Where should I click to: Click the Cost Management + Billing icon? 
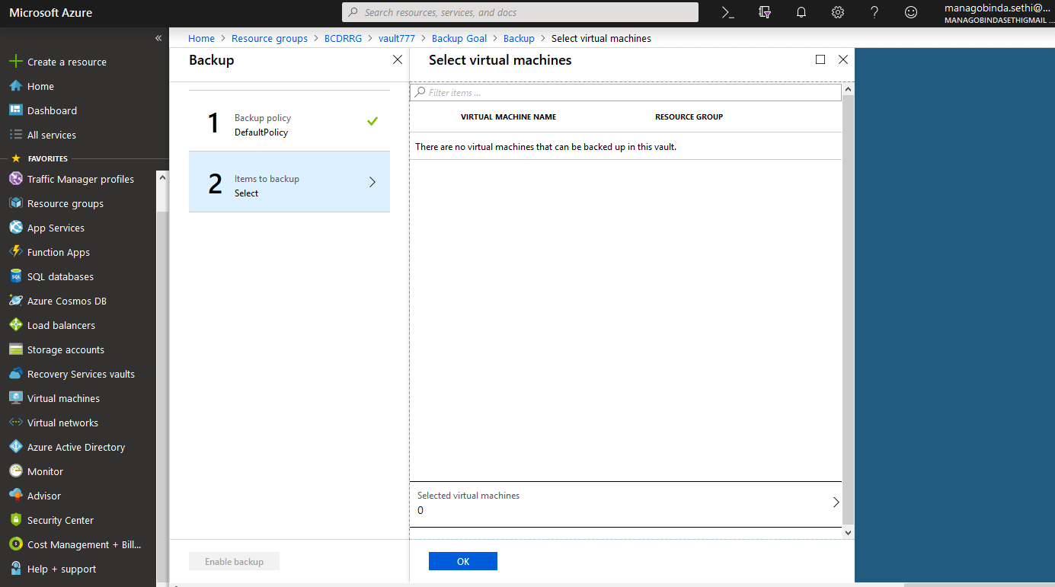pos(15,544)
